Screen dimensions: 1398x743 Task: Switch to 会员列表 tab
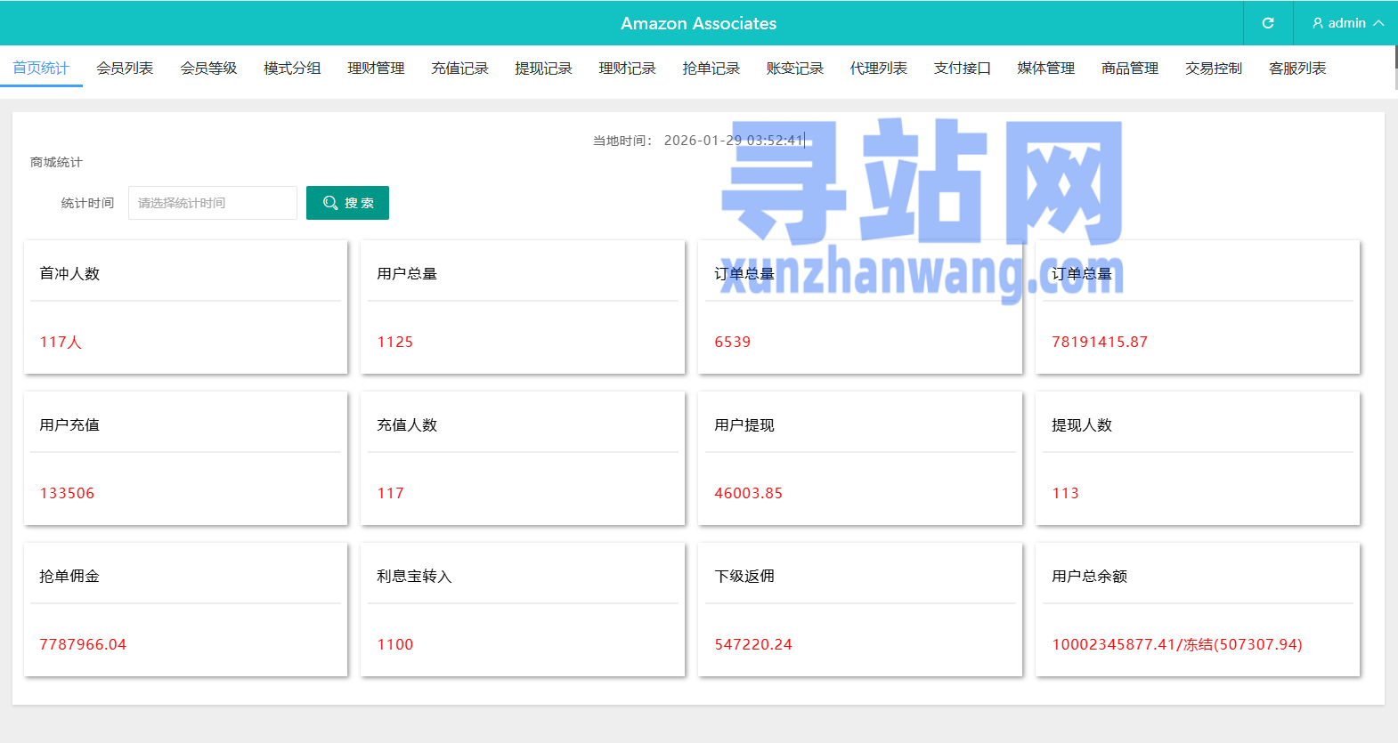(125, 69)
